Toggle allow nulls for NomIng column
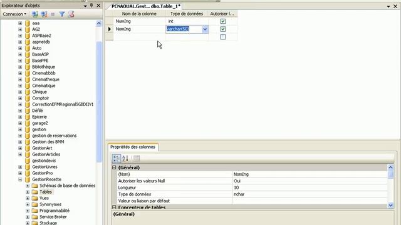Viewport: 401px width, 225px height. point(223,29)
